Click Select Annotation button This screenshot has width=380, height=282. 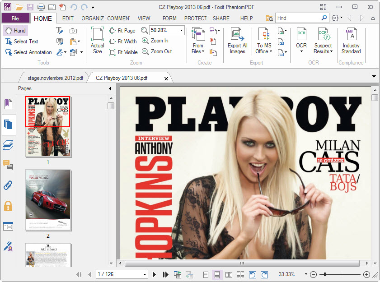click(28, 52)
